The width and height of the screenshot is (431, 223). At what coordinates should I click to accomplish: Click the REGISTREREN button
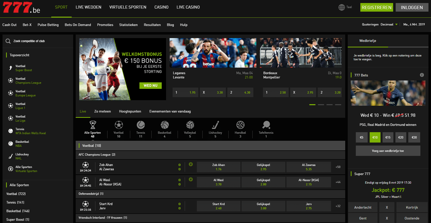376,7
